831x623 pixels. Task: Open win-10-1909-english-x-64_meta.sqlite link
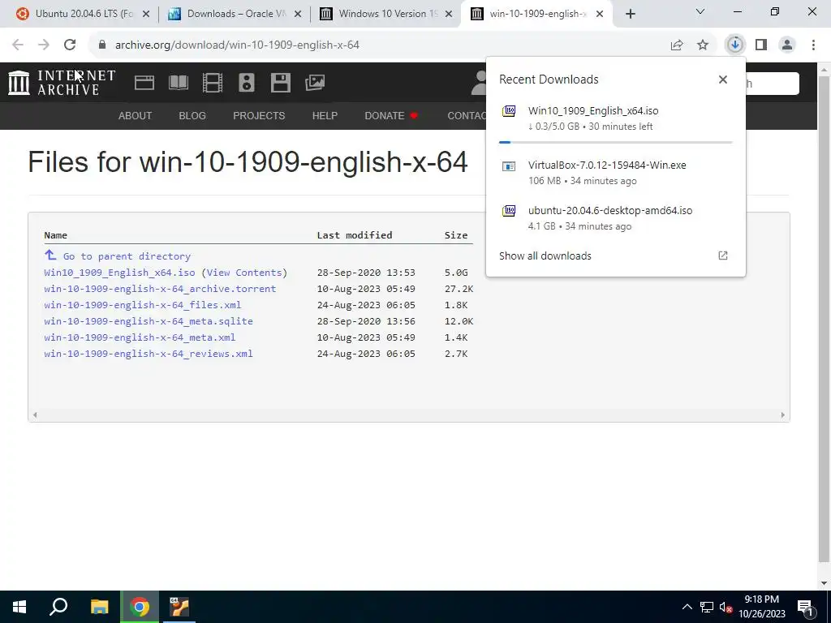[x=149, y=321]
